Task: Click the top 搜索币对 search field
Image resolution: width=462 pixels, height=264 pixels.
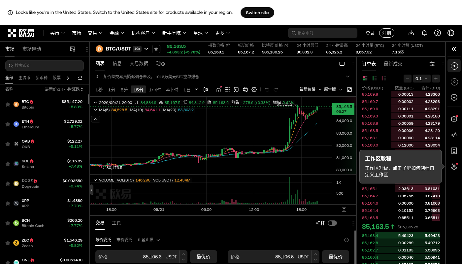Action: click(323, 33)
